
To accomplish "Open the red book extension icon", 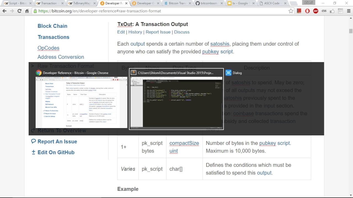I will [x=299, y=11].
